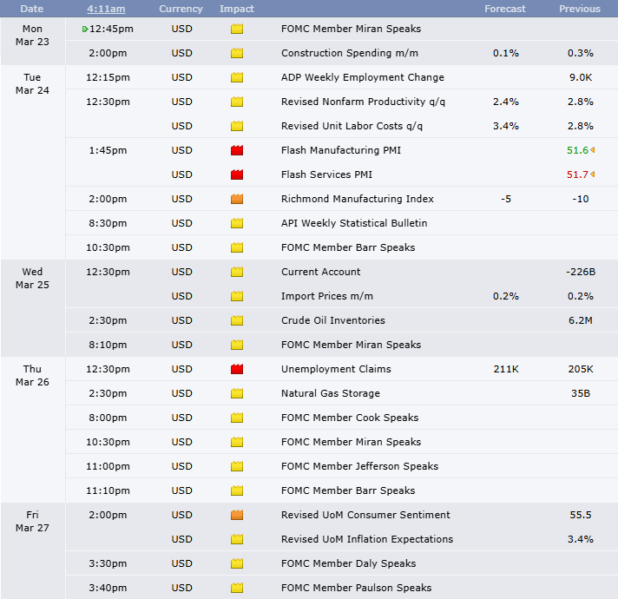The width and height of the screenshot is (618, 599).
Task: Click impact icon for API Weekly Statistical Bulletin
Action: (237, 223)
